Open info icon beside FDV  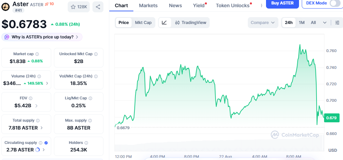coord(31,99)
